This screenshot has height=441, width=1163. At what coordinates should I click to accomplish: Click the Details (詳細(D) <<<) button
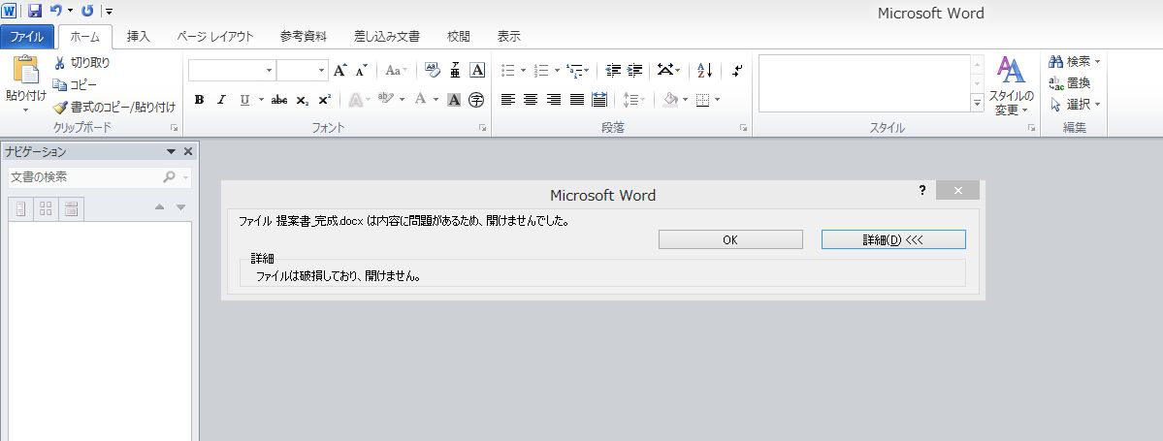pos(893,239)
